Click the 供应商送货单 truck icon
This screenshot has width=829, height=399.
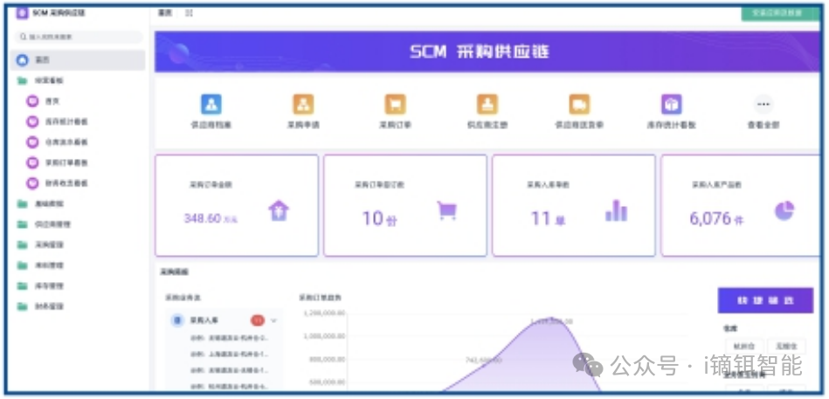click(x=578, y=105)
